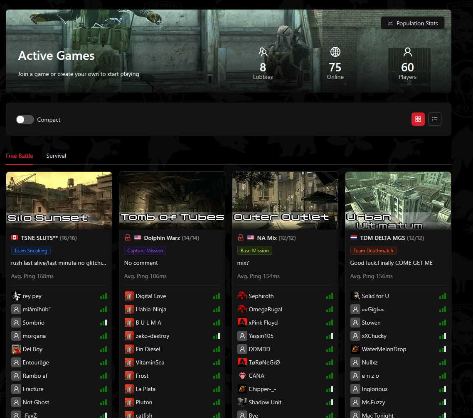
Task: Open the Outer Outlet map thumbnail
Action: (x=285, y=200)
